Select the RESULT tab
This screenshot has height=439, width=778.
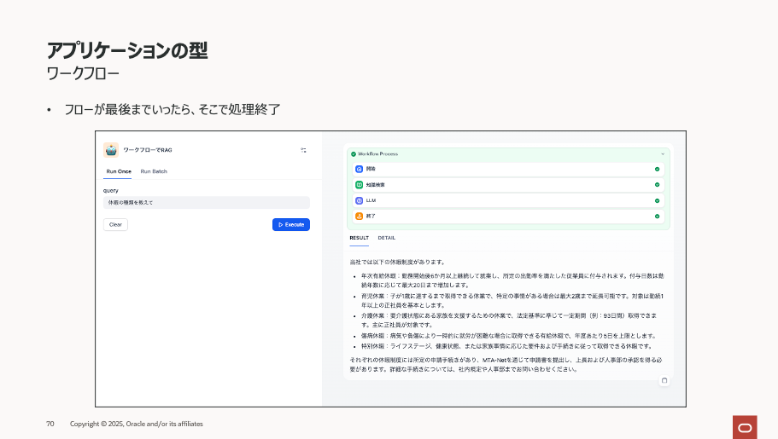pyautogui.click(x=360, y=238)
